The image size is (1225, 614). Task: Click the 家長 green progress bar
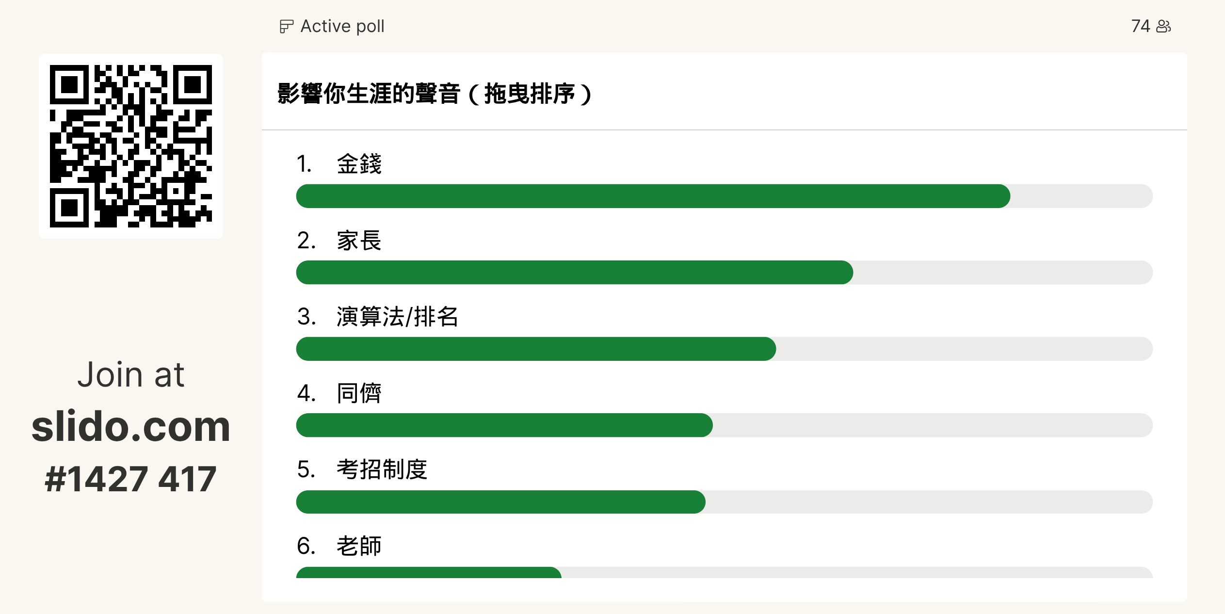[574, 273]
